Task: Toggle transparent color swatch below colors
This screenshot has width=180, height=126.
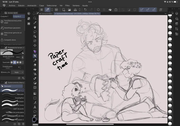Action: (35, 125)
